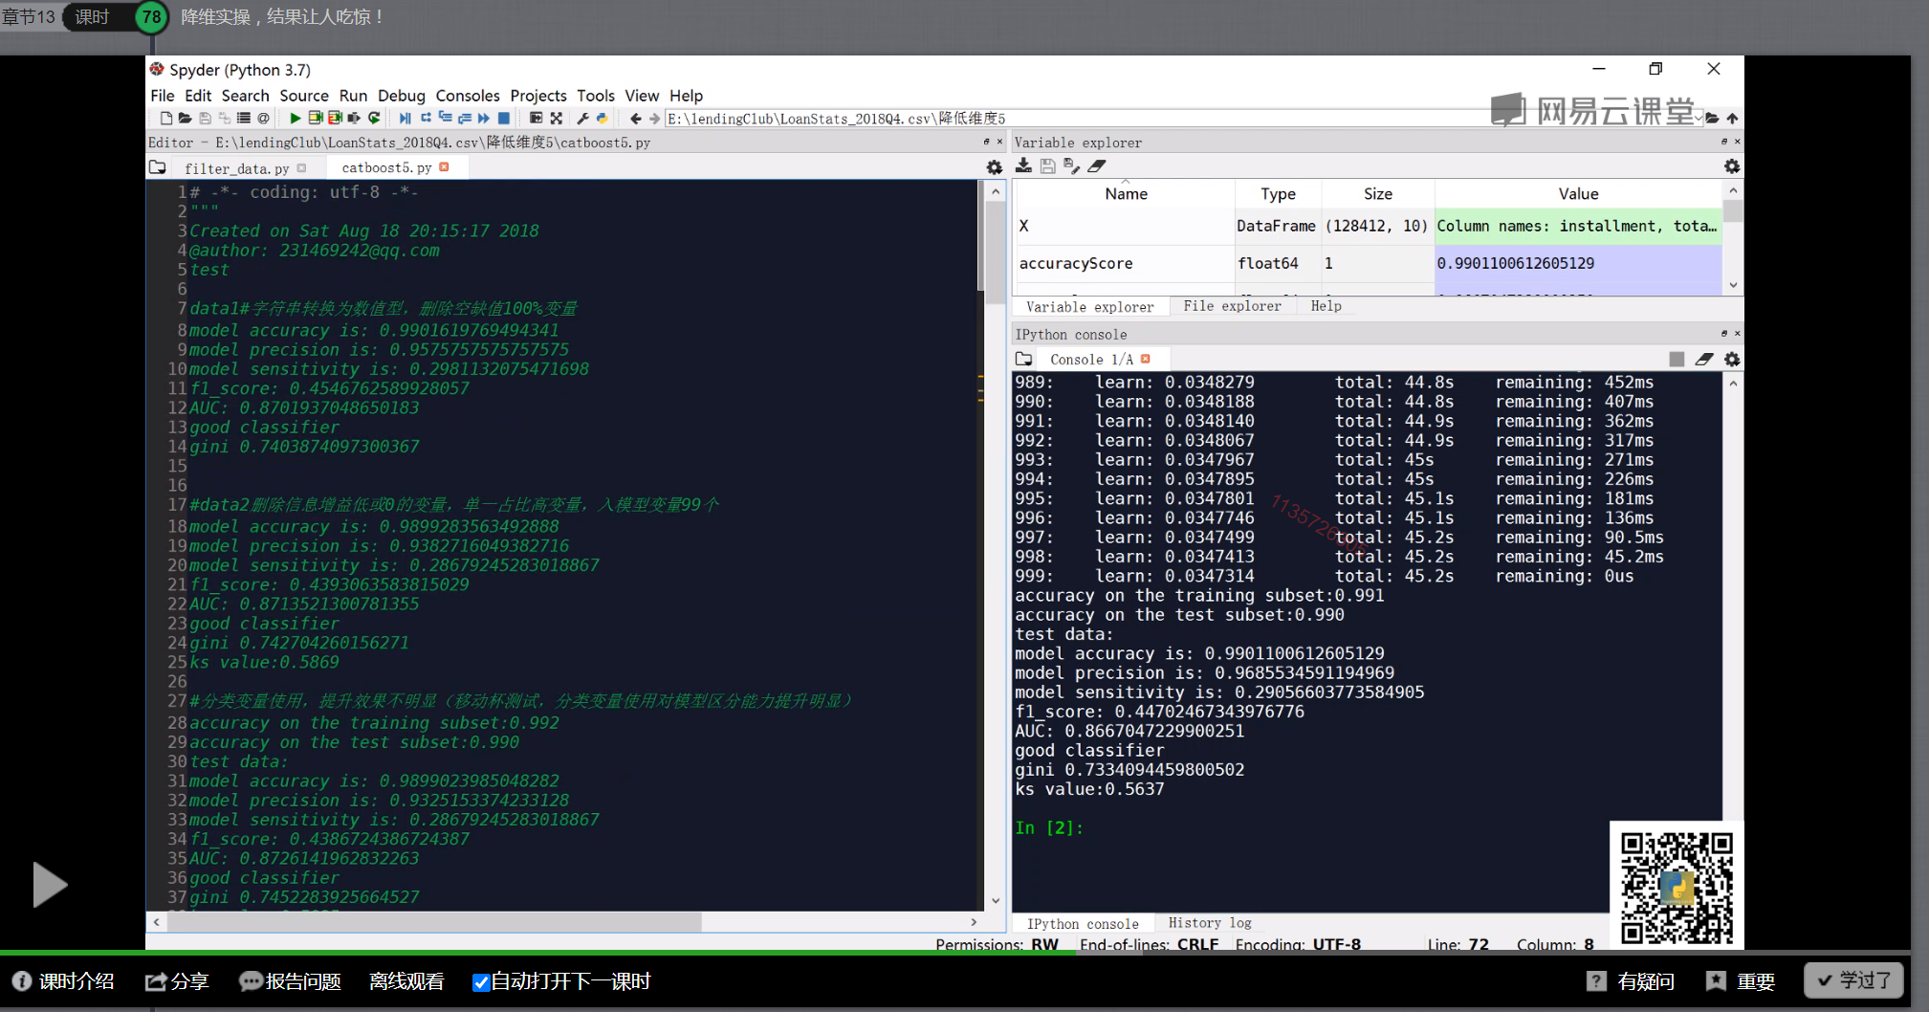Screen dimensions: 1929x1012
Task: Open the PYTHONPATH manager Python icon
Action: [603, 118]
